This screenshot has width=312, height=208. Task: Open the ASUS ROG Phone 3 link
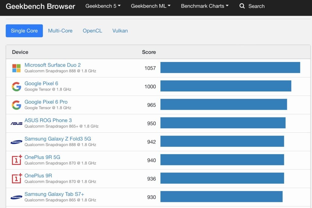[x=48, y=120]
